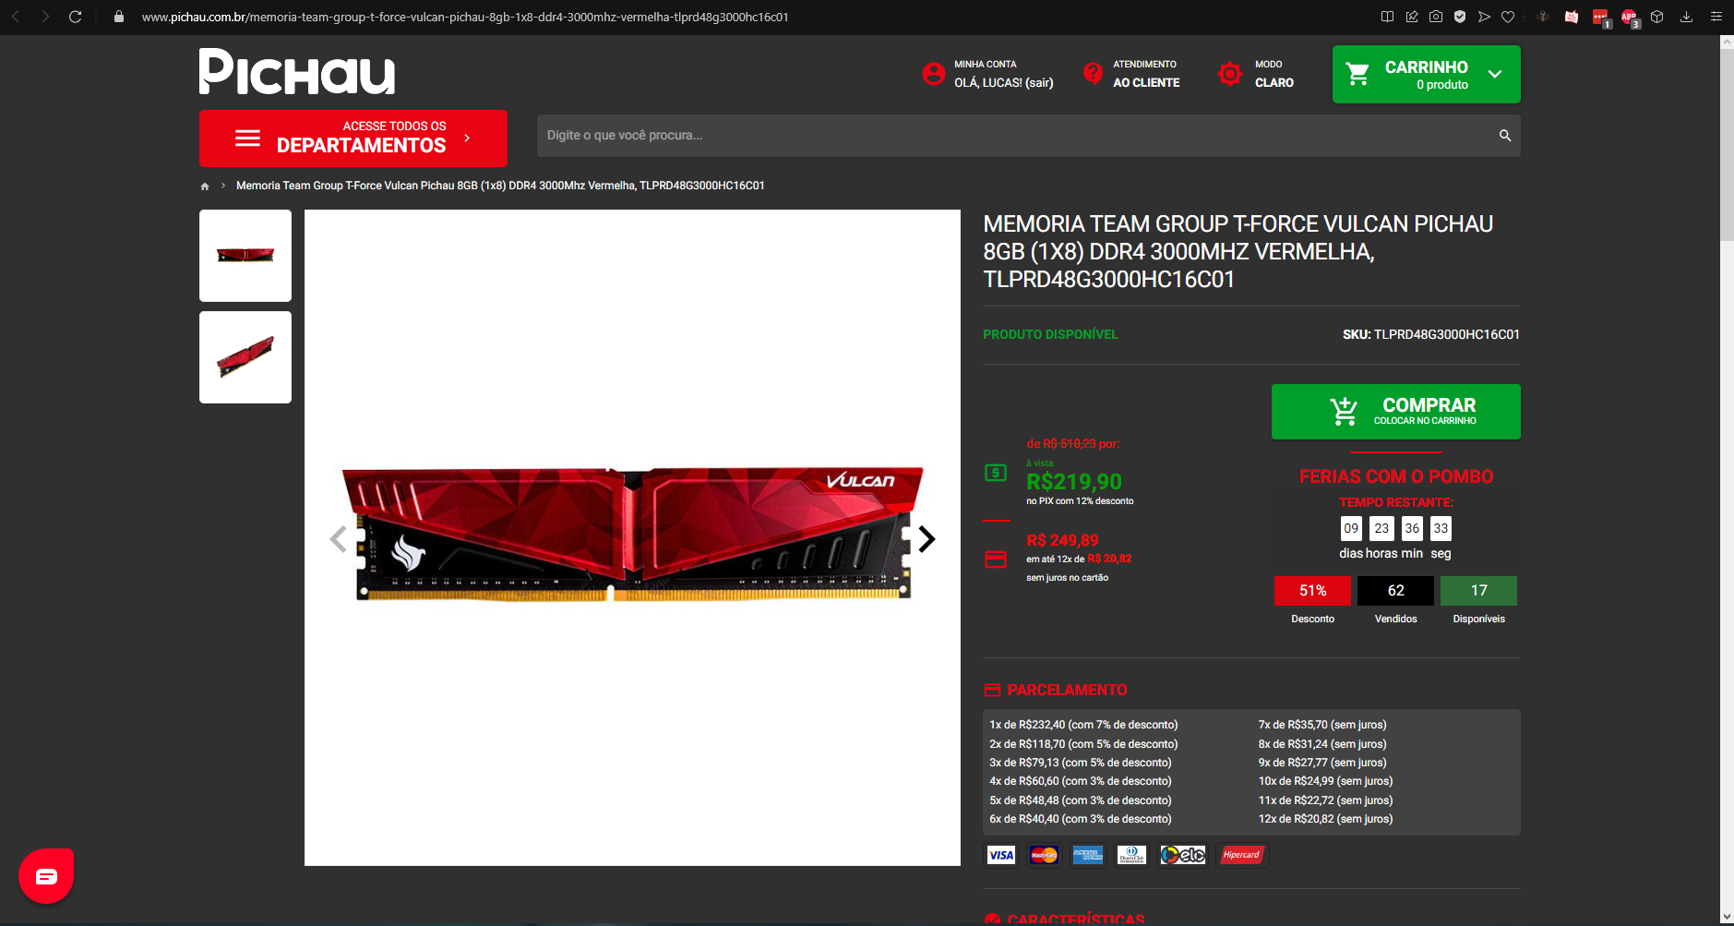
Task: Open the red comic-face extension icon
Action: pyautogui.click(x=1572, y=17)
